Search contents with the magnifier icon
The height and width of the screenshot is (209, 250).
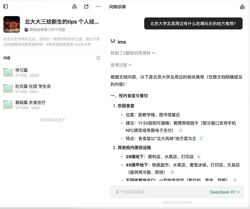coord(98,58)
